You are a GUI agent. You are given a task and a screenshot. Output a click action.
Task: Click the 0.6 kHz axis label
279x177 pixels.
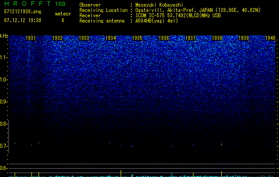click(x=3, y=168)
